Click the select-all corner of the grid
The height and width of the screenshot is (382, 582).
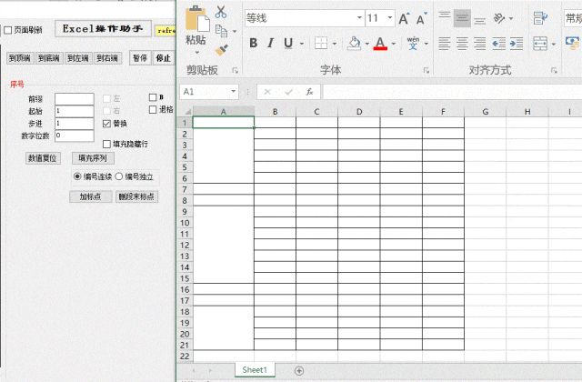pyautogui.click(x=188, y=111)
